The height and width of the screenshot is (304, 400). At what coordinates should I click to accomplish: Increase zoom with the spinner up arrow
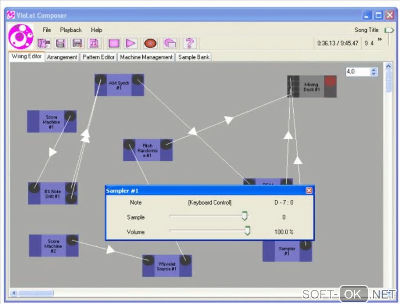(x=374, y=70)
